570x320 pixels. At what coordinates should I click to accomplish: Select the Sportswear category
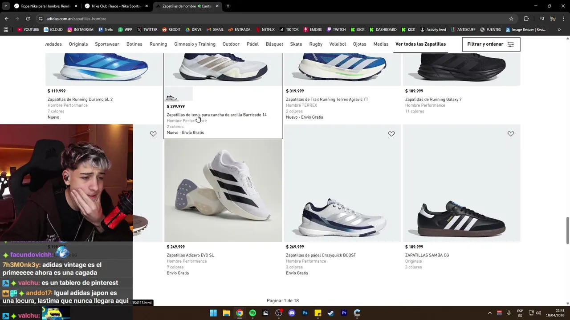coord(107,44)
